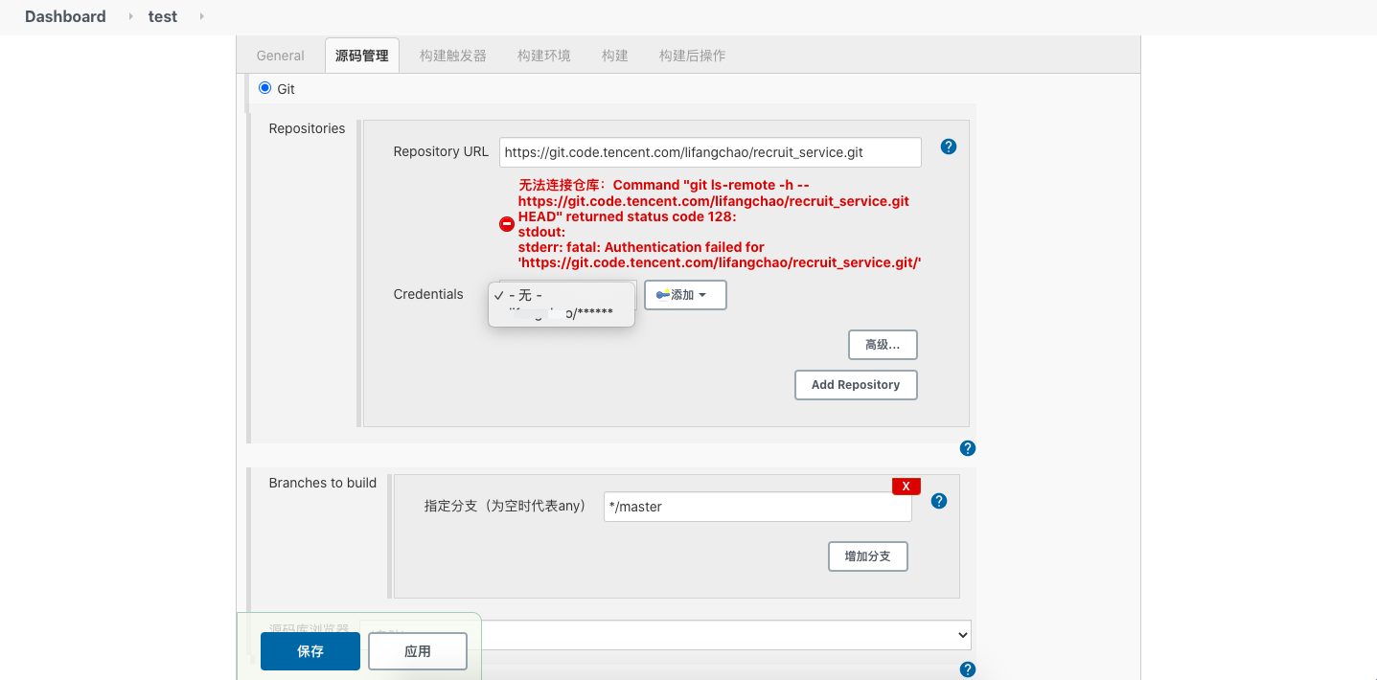Switch to General tab

click(x=281, y=56)
